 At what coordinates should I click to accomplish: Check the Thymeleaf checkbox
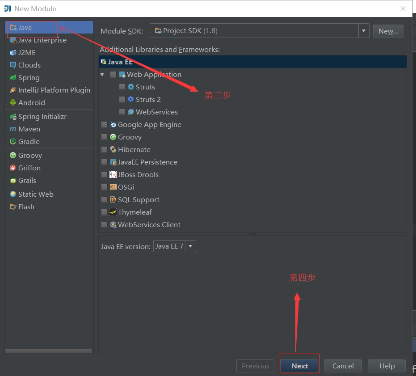coord(104,212)
